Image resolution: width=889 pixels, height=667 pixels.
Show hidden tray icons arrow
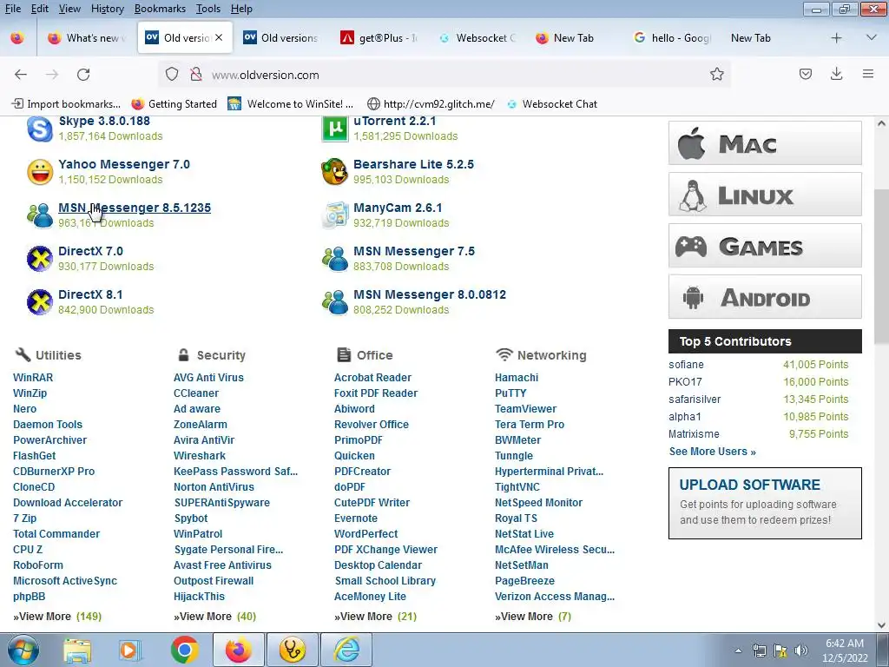click(x=738, y=650)
